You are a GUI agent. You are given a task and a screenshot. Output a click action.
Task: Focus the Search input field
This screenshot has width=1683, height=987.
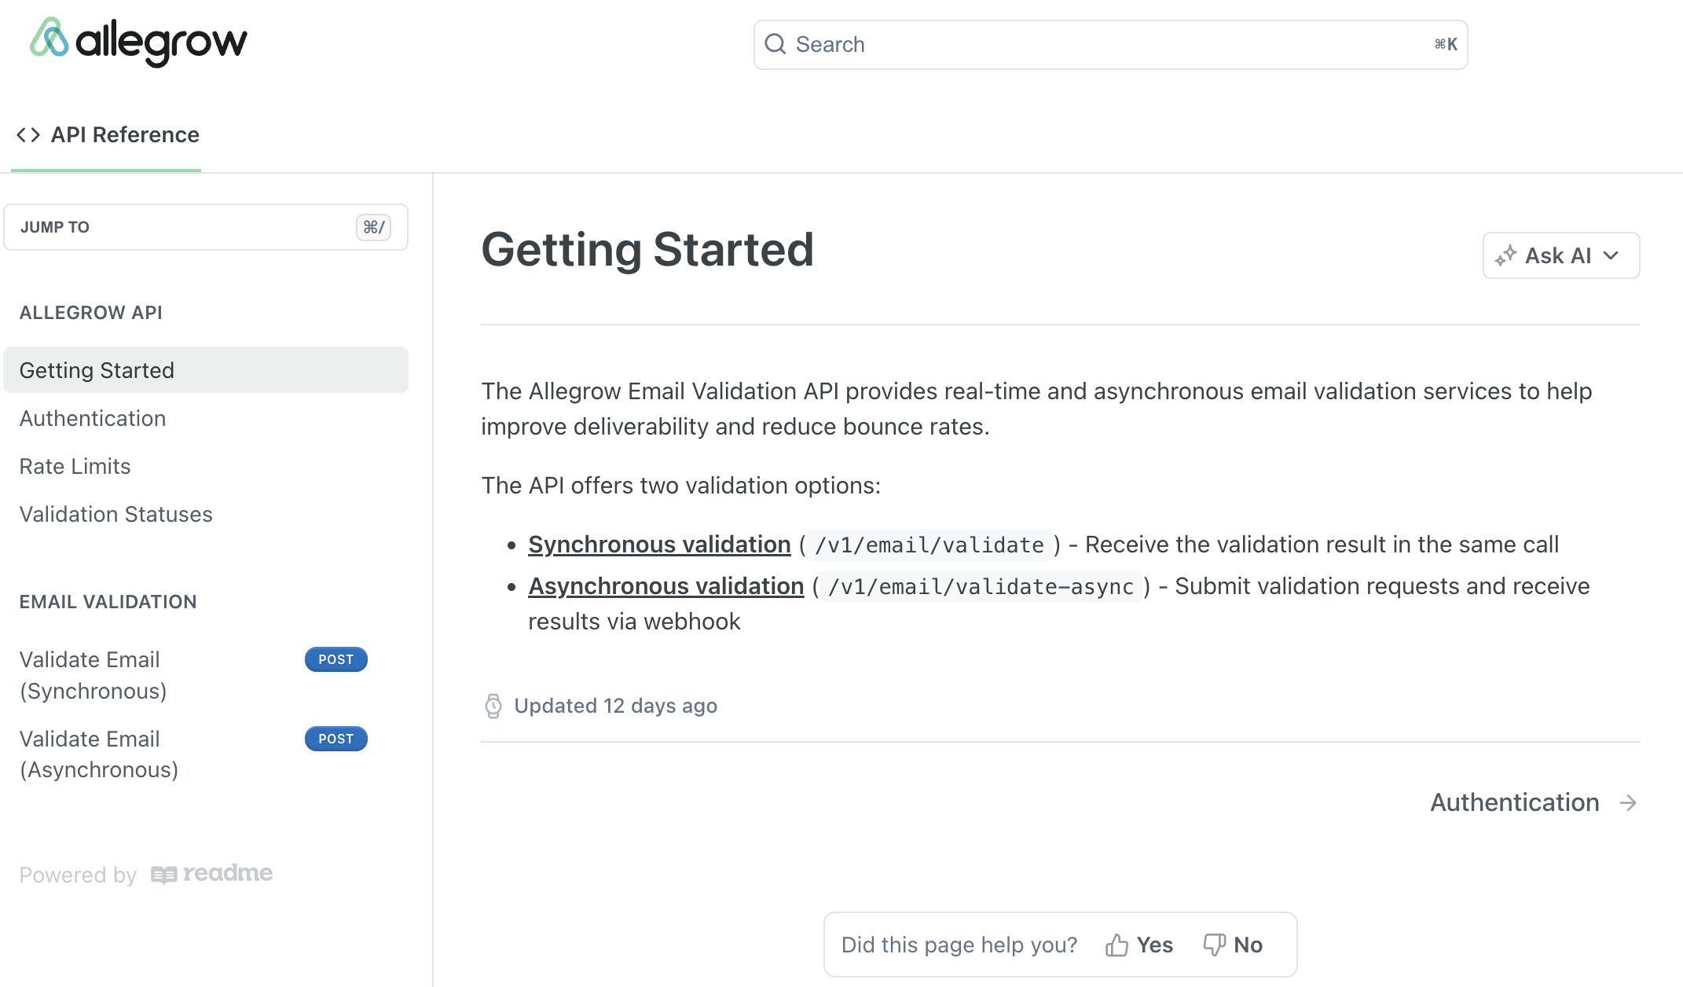coord(1110,45)
